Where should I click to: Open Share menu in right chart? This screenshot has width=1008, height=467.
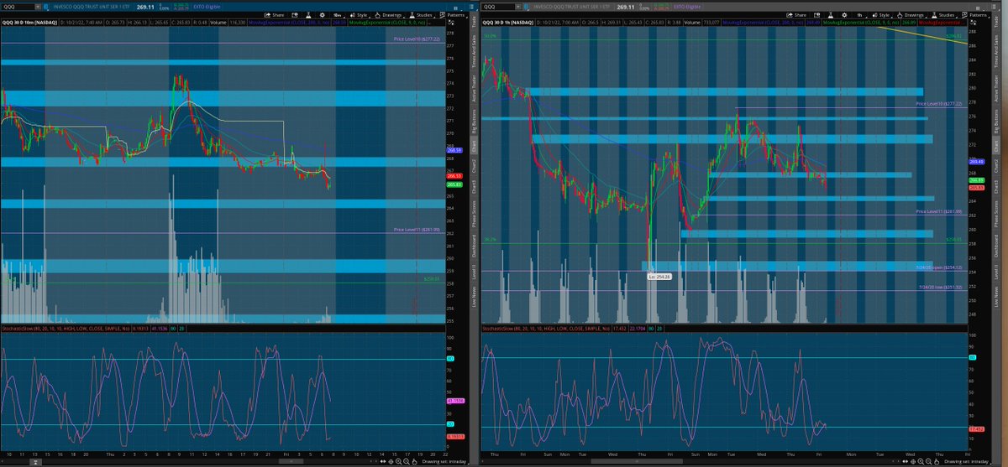[x=796, y=15]
